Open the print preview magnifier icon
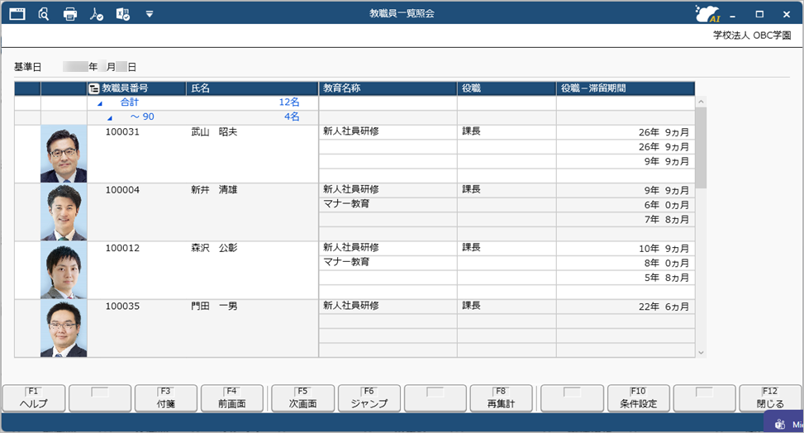 tap(44, 14)
